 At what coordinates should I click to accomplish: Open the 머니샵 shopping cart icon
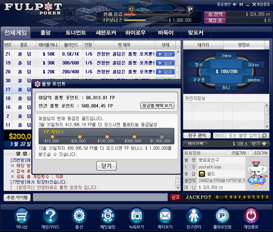coord(21,216)
